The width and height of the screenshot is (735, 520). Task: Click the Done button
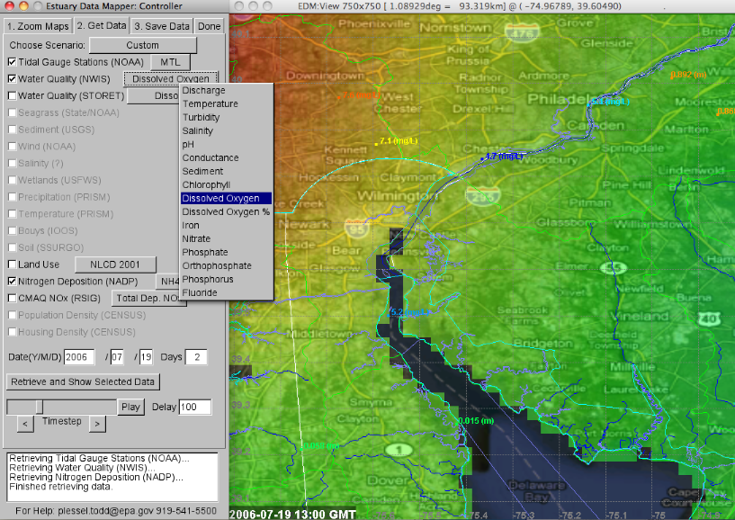coord(209,26)
